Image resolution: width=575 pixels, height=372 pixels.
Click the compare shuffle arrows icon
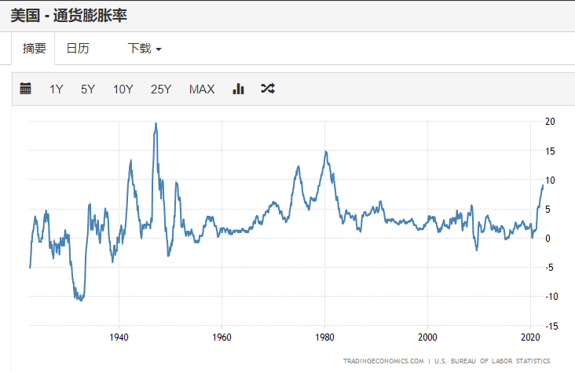268,89
